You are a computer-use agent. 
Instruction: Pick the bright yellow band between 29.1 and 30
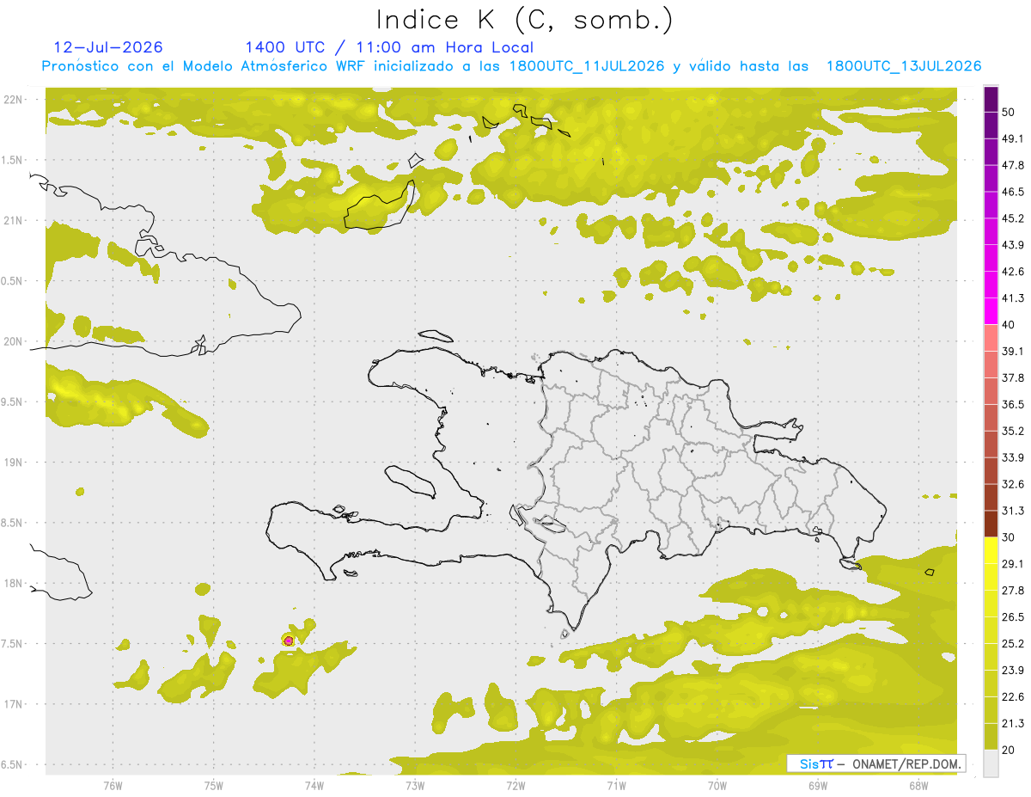click(991, 550)
